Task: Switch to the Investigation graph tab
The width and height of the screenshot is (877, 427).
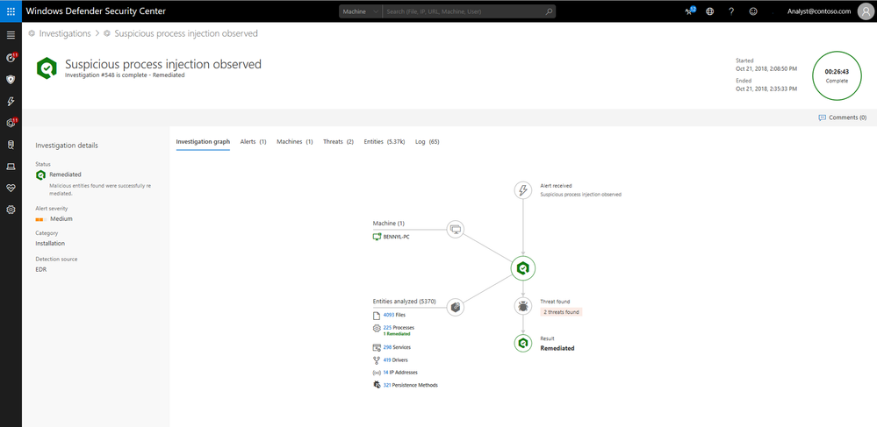Action: coord(203,141)
